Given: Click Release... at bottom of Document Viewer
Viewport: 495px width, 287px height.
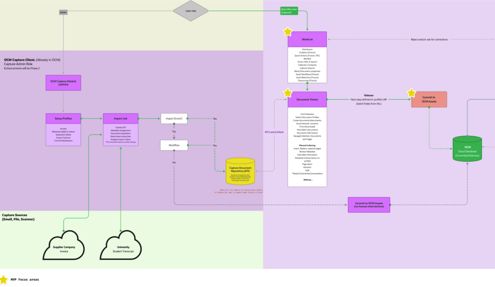Looking at the screenshot, I should pos(308,180).
